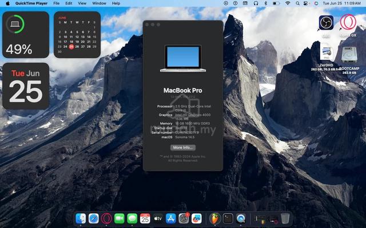Click the MacBook Pro title text
The height and width of the screenshot is (228, 366).
coord(183,91)
